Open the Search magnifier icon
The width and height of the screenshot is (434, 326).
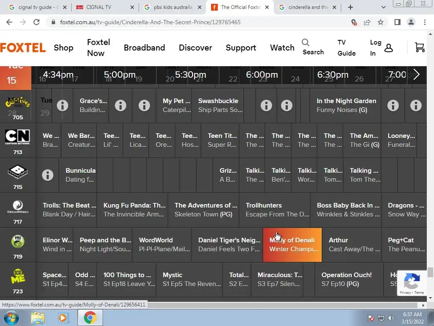[x=305, y=42]
